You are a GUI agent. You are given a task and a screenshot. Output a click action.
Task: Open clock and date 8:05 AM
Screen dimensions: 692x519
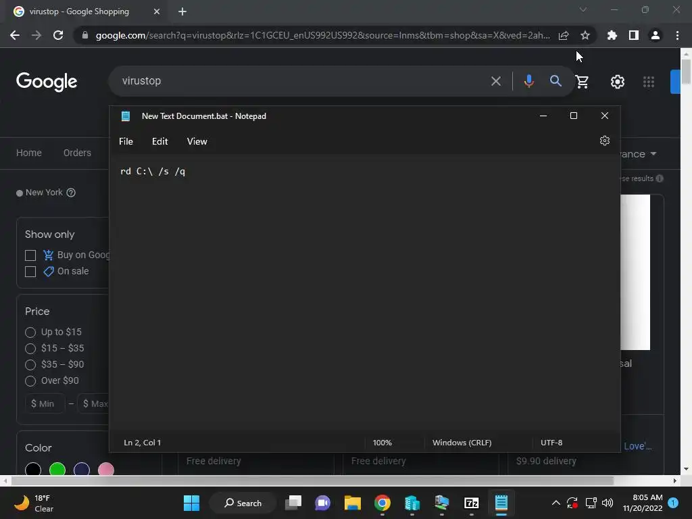tap(643, 503)
